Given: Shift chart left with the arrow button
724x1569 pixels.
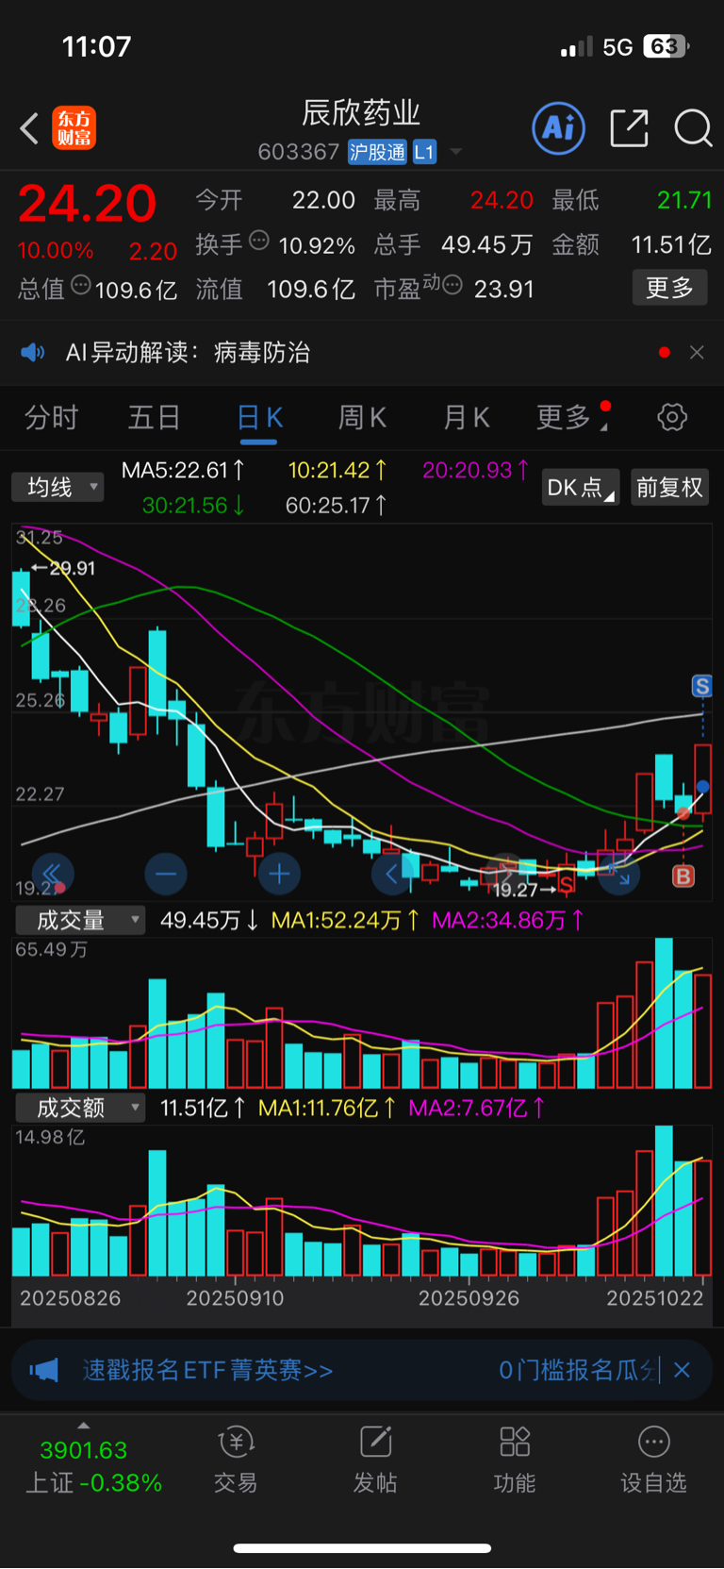Looking at the screenshot, I should tap(392, 874).
